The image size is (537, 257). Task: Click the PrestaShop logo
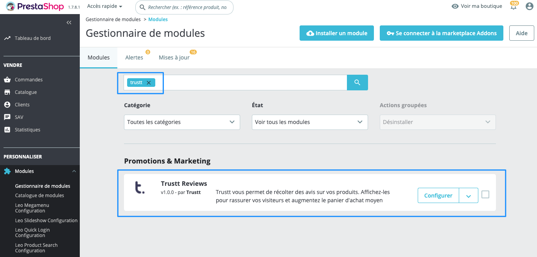(x=35, y=7)
